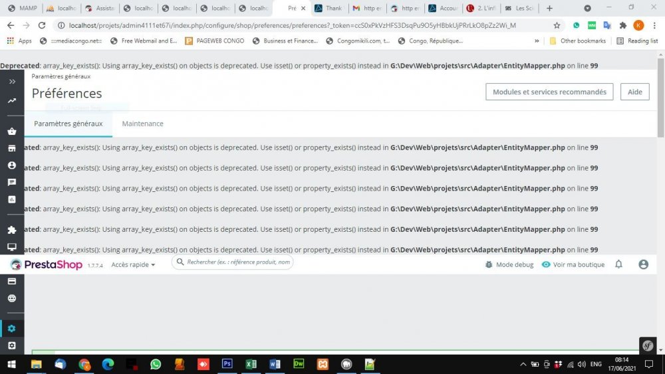The image size is (665, 374).
Task: Switch to the 2. L'inf browser tab
Action: click(481, 8)
